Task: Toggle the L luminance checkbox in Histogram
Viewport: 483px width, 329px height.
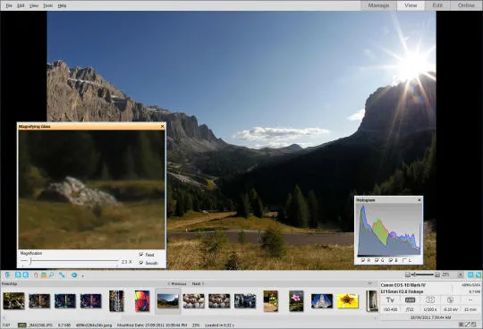Action: (404, 260)
